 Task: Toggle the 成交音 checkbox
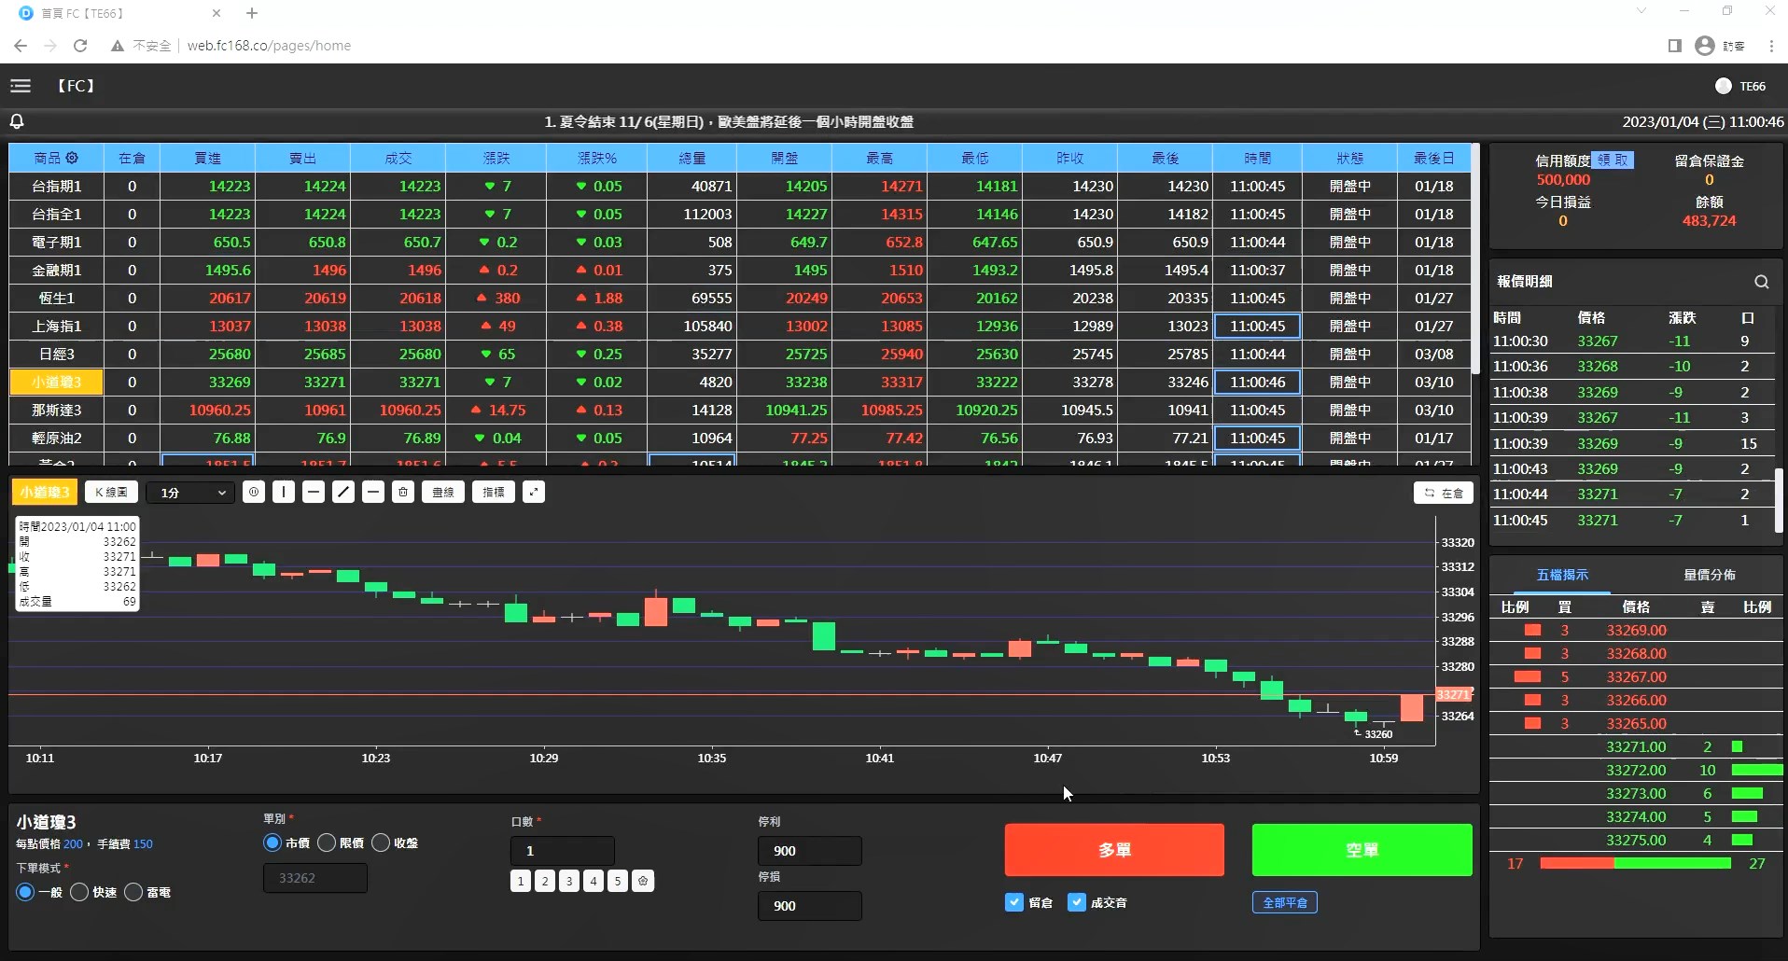tap(1077, 902)
